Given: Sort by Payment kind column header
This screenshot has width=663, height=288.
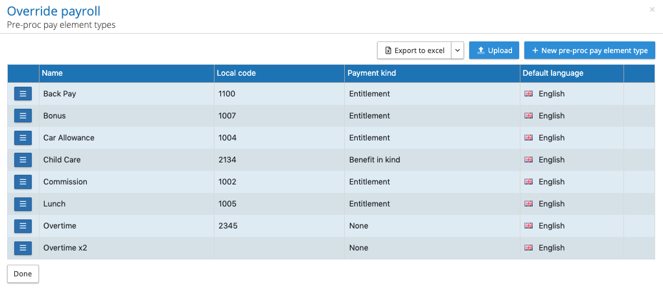Looking at the screenshot, I should click(371, 73).
